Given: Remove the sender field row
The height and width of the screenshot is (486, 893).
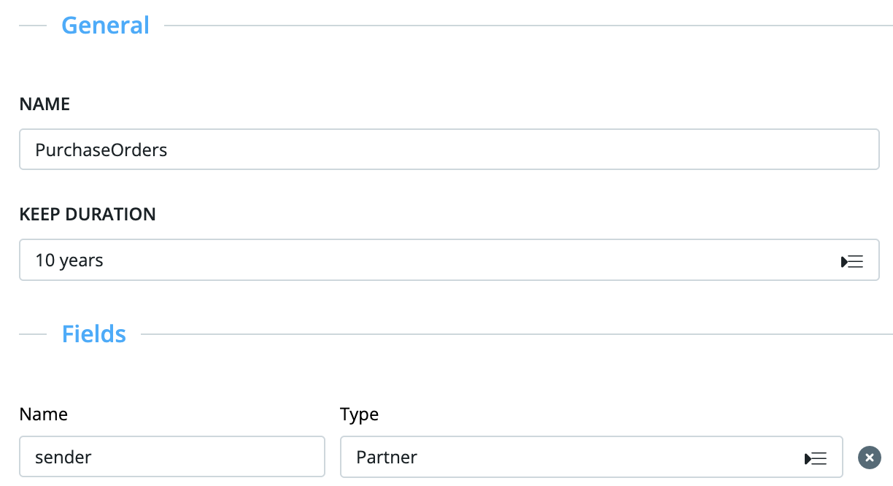Looking at the screenshot, I should [x=868, y=458].
